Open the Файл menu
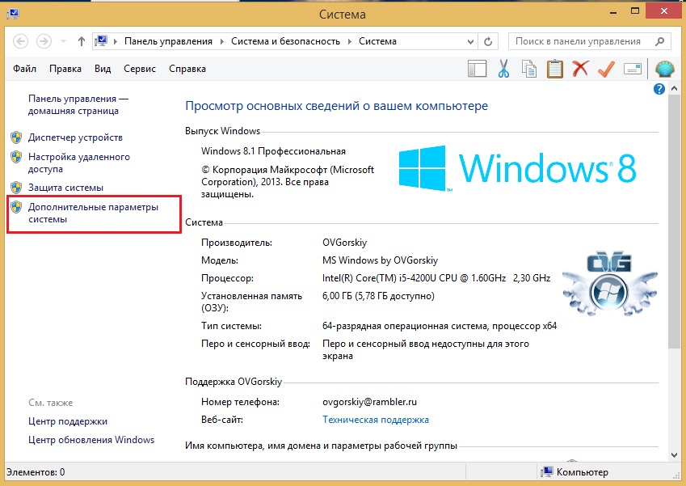686x486 pixels. 24,69
